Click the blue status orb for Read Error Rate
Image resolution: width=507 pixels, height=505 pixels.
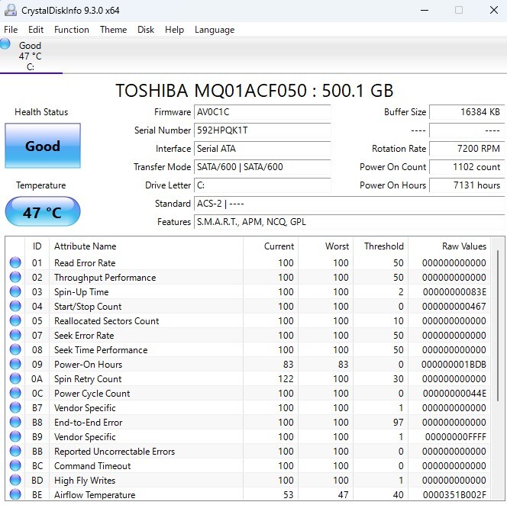(x=15, y=263)
